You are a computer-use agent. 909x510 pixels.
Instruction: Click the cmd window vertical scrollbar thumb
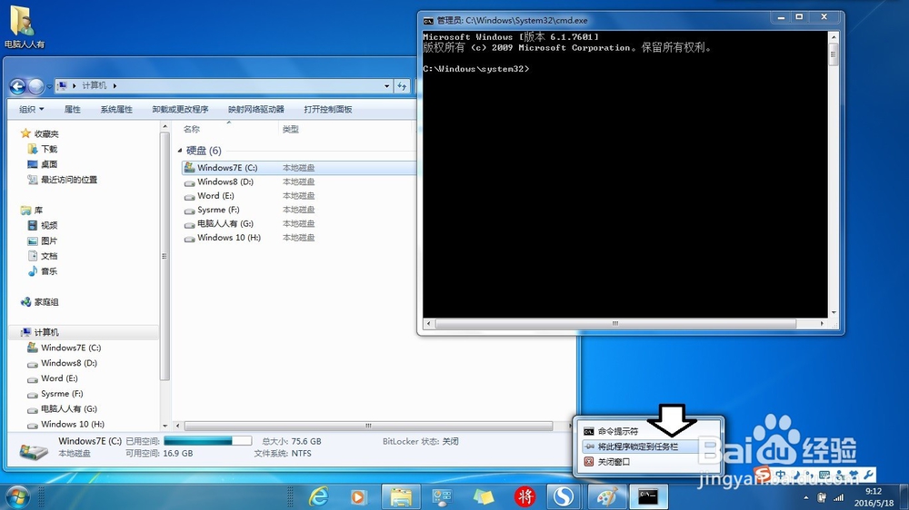834,55
